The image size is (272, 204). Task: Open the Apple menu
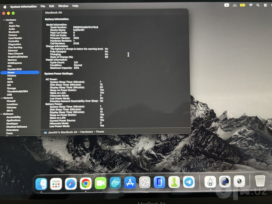point(5,7)
